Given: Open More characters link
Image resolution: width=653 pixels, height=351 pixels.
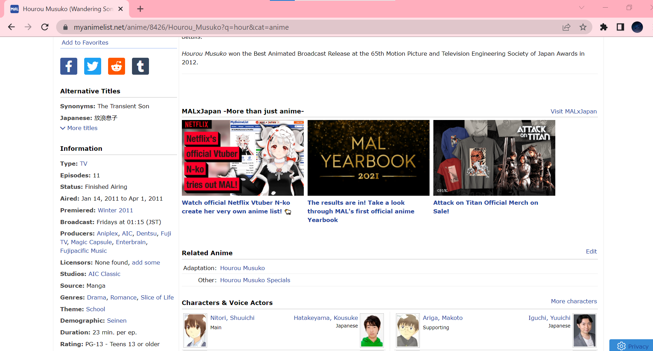Looking at the screenshot, I should (x=574, y=301).
